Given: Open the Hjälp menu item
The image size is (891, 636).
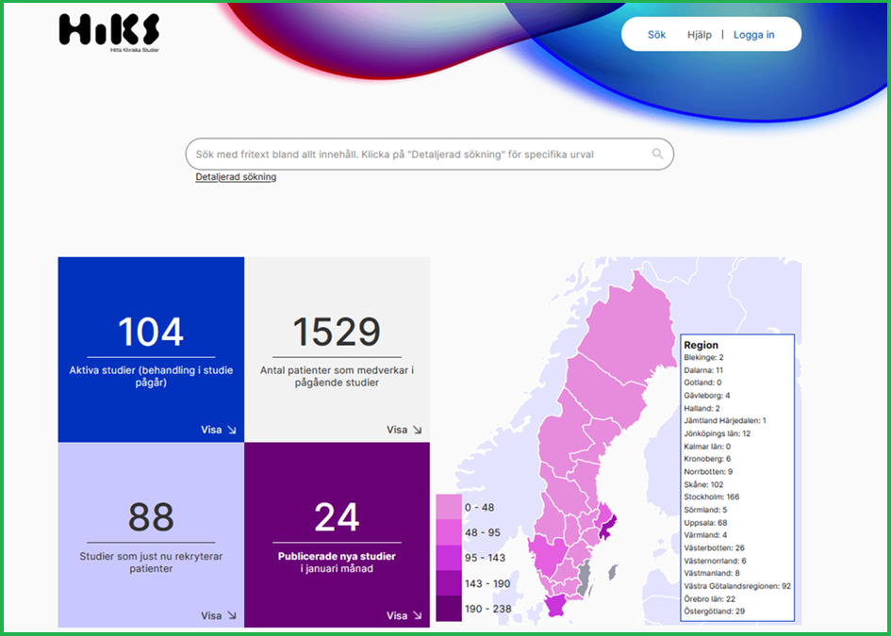Looking at the screenshot, I should 700,35.
